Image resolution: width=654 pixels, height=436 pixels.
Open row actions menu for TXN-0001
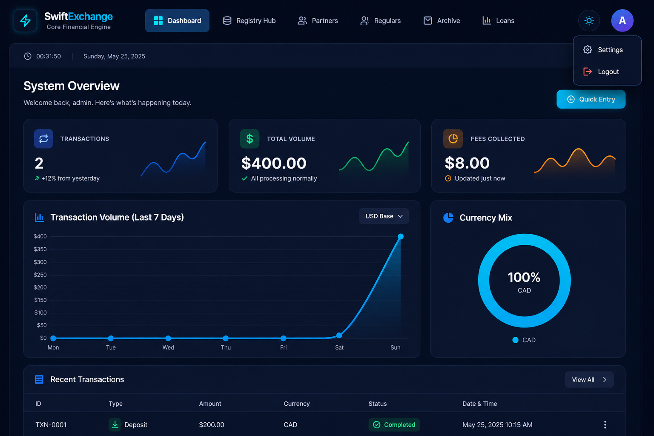(605, 425)
